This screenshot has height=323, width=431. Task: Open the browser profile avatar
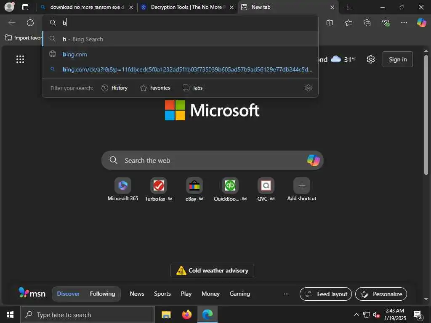coord(9,7)
